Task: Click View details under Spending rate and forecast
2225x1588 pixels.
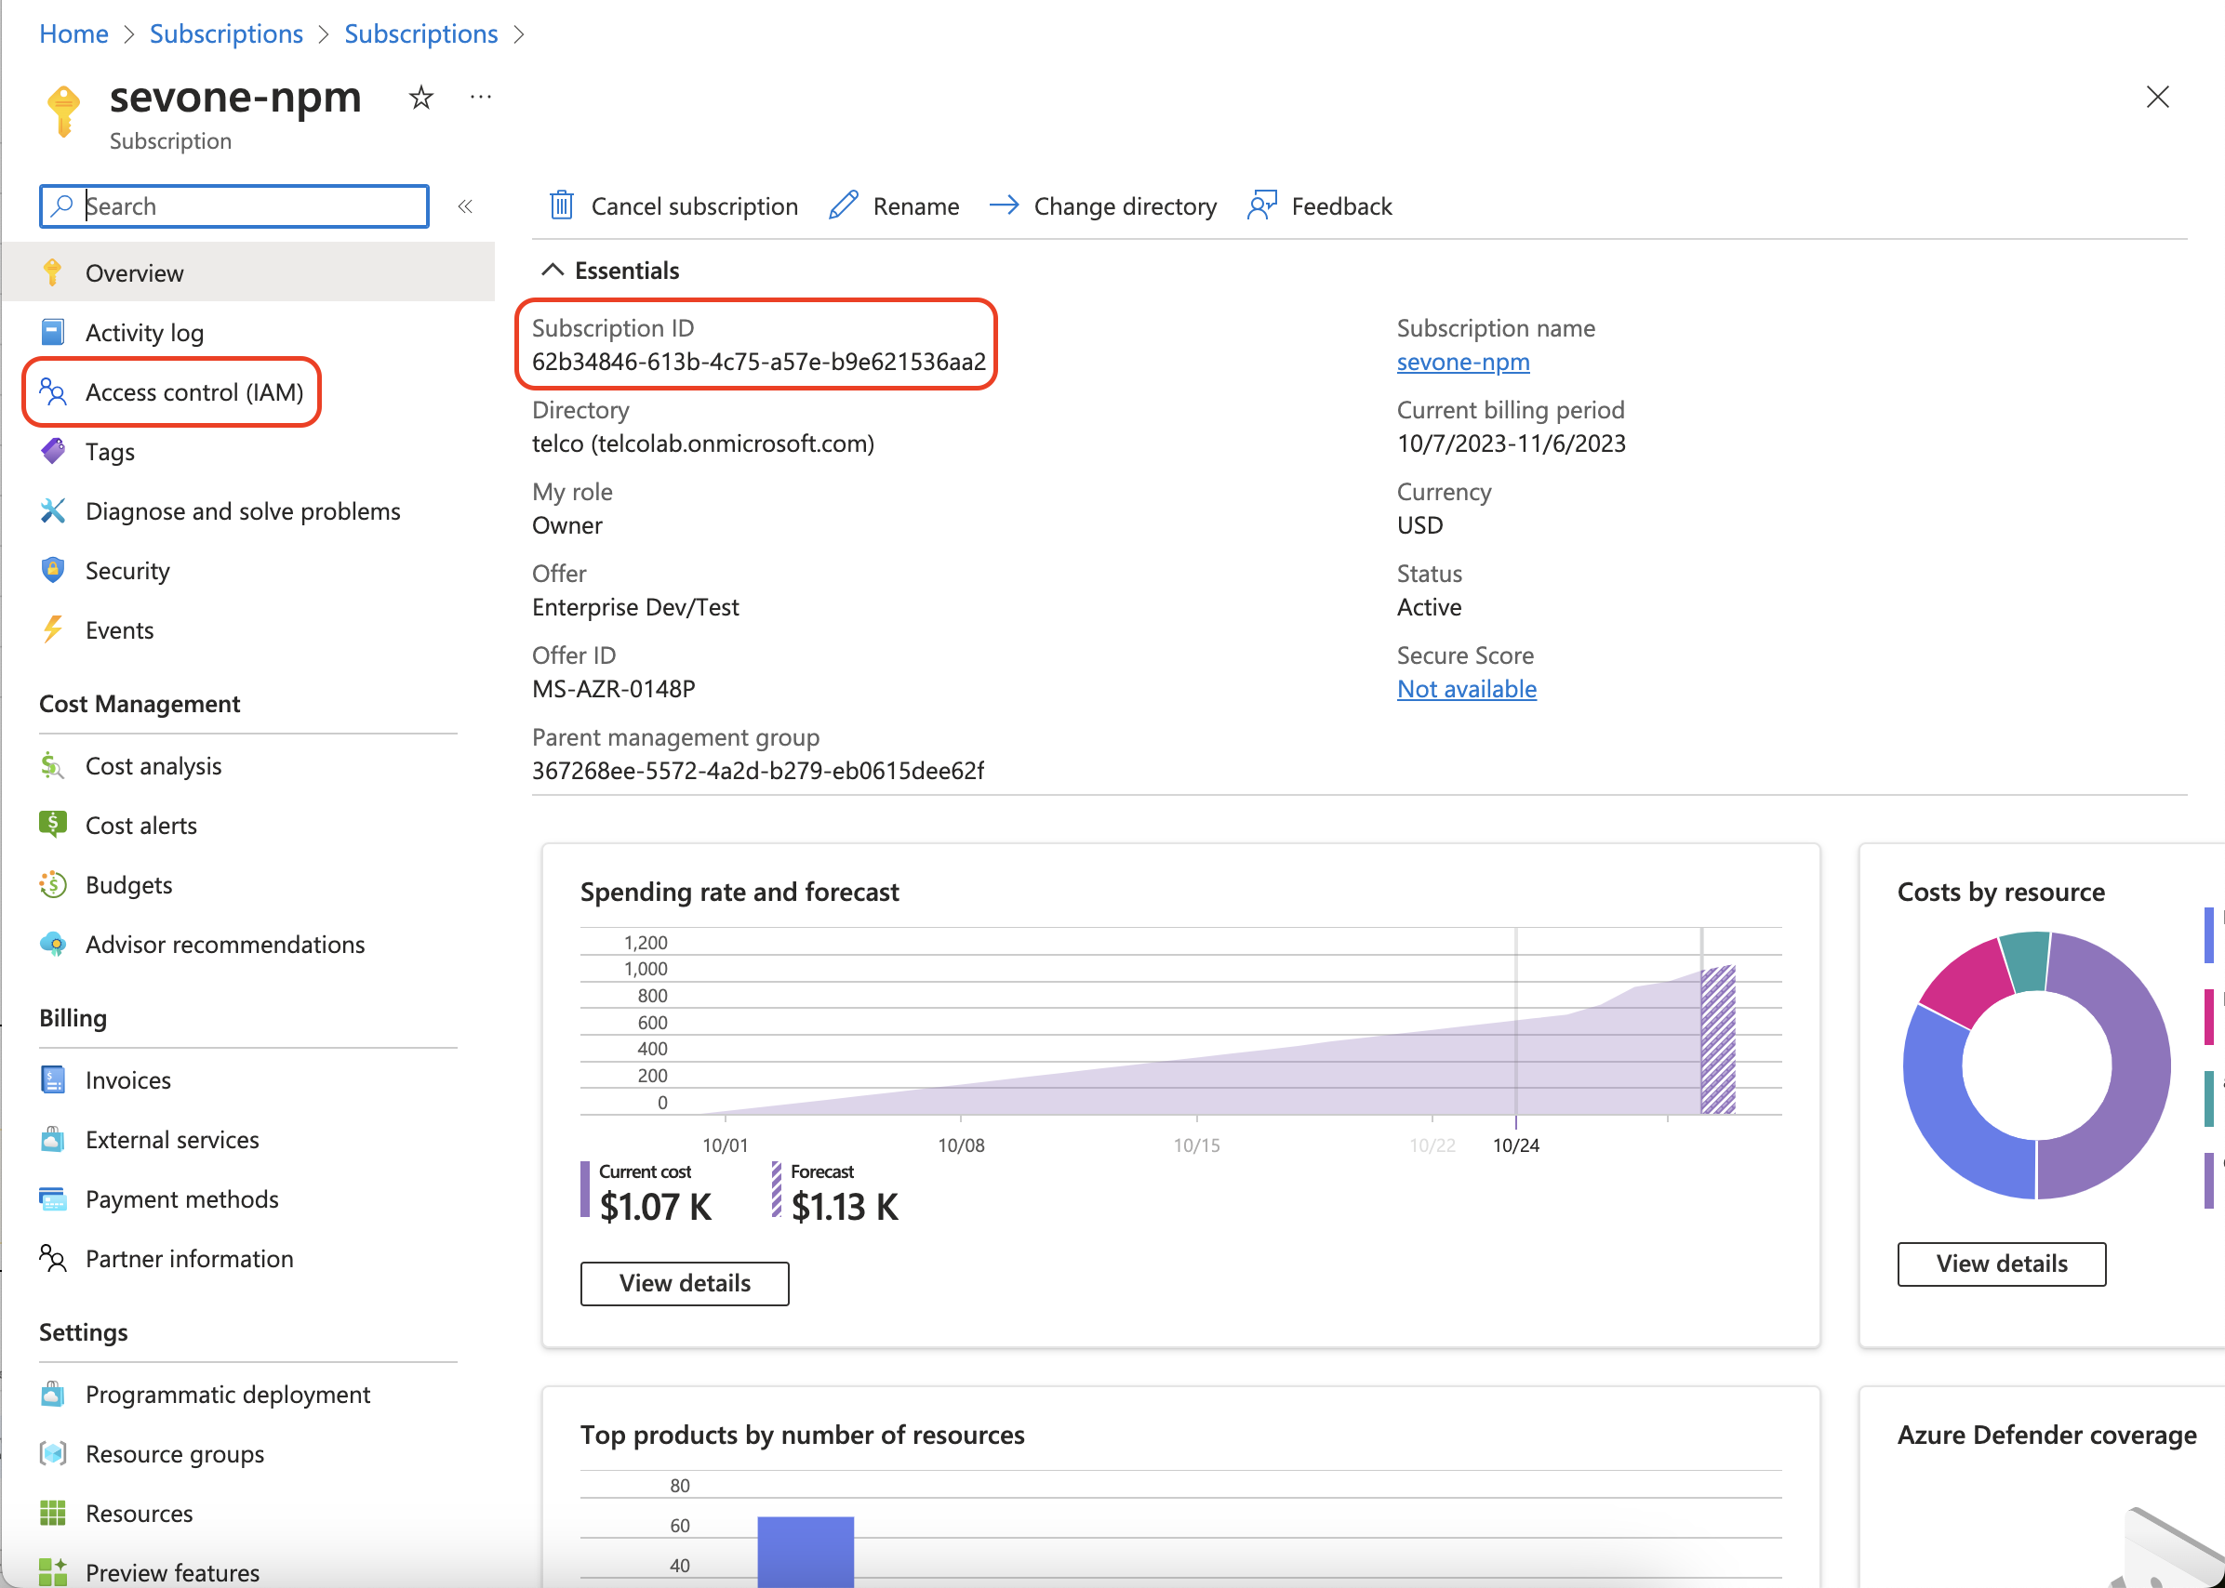Action: point(685,1283)
